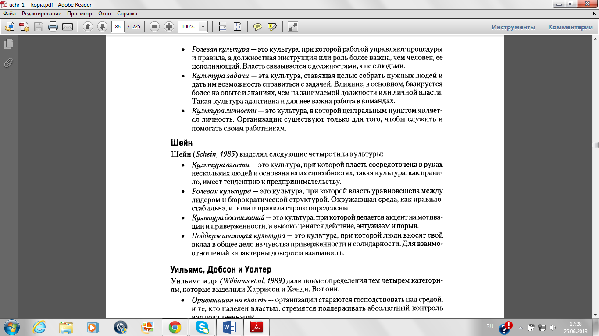Click the total pages text '/ 225'
The image size is (599, 336).
point(134,27)
